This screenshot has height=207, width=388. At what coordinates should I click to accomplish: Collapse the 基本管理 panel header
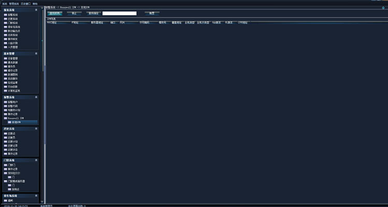coord(36,53)
